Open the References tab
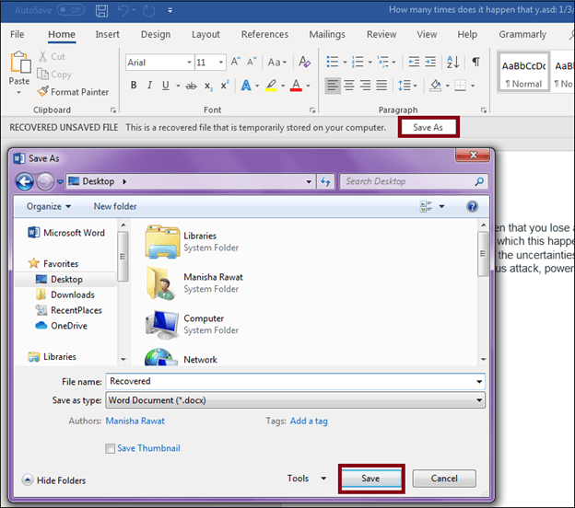Image resolution: width=575 pixels, height=508 pixels. pos(264,34)
